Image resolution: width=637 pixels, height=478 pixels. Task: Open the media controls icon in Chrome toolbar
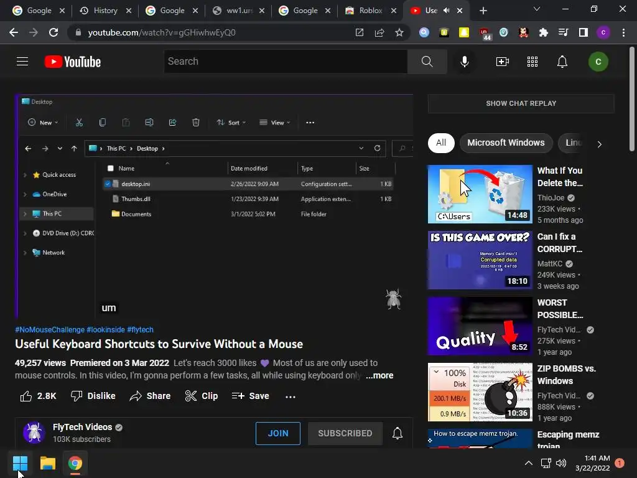pos(563,32)
